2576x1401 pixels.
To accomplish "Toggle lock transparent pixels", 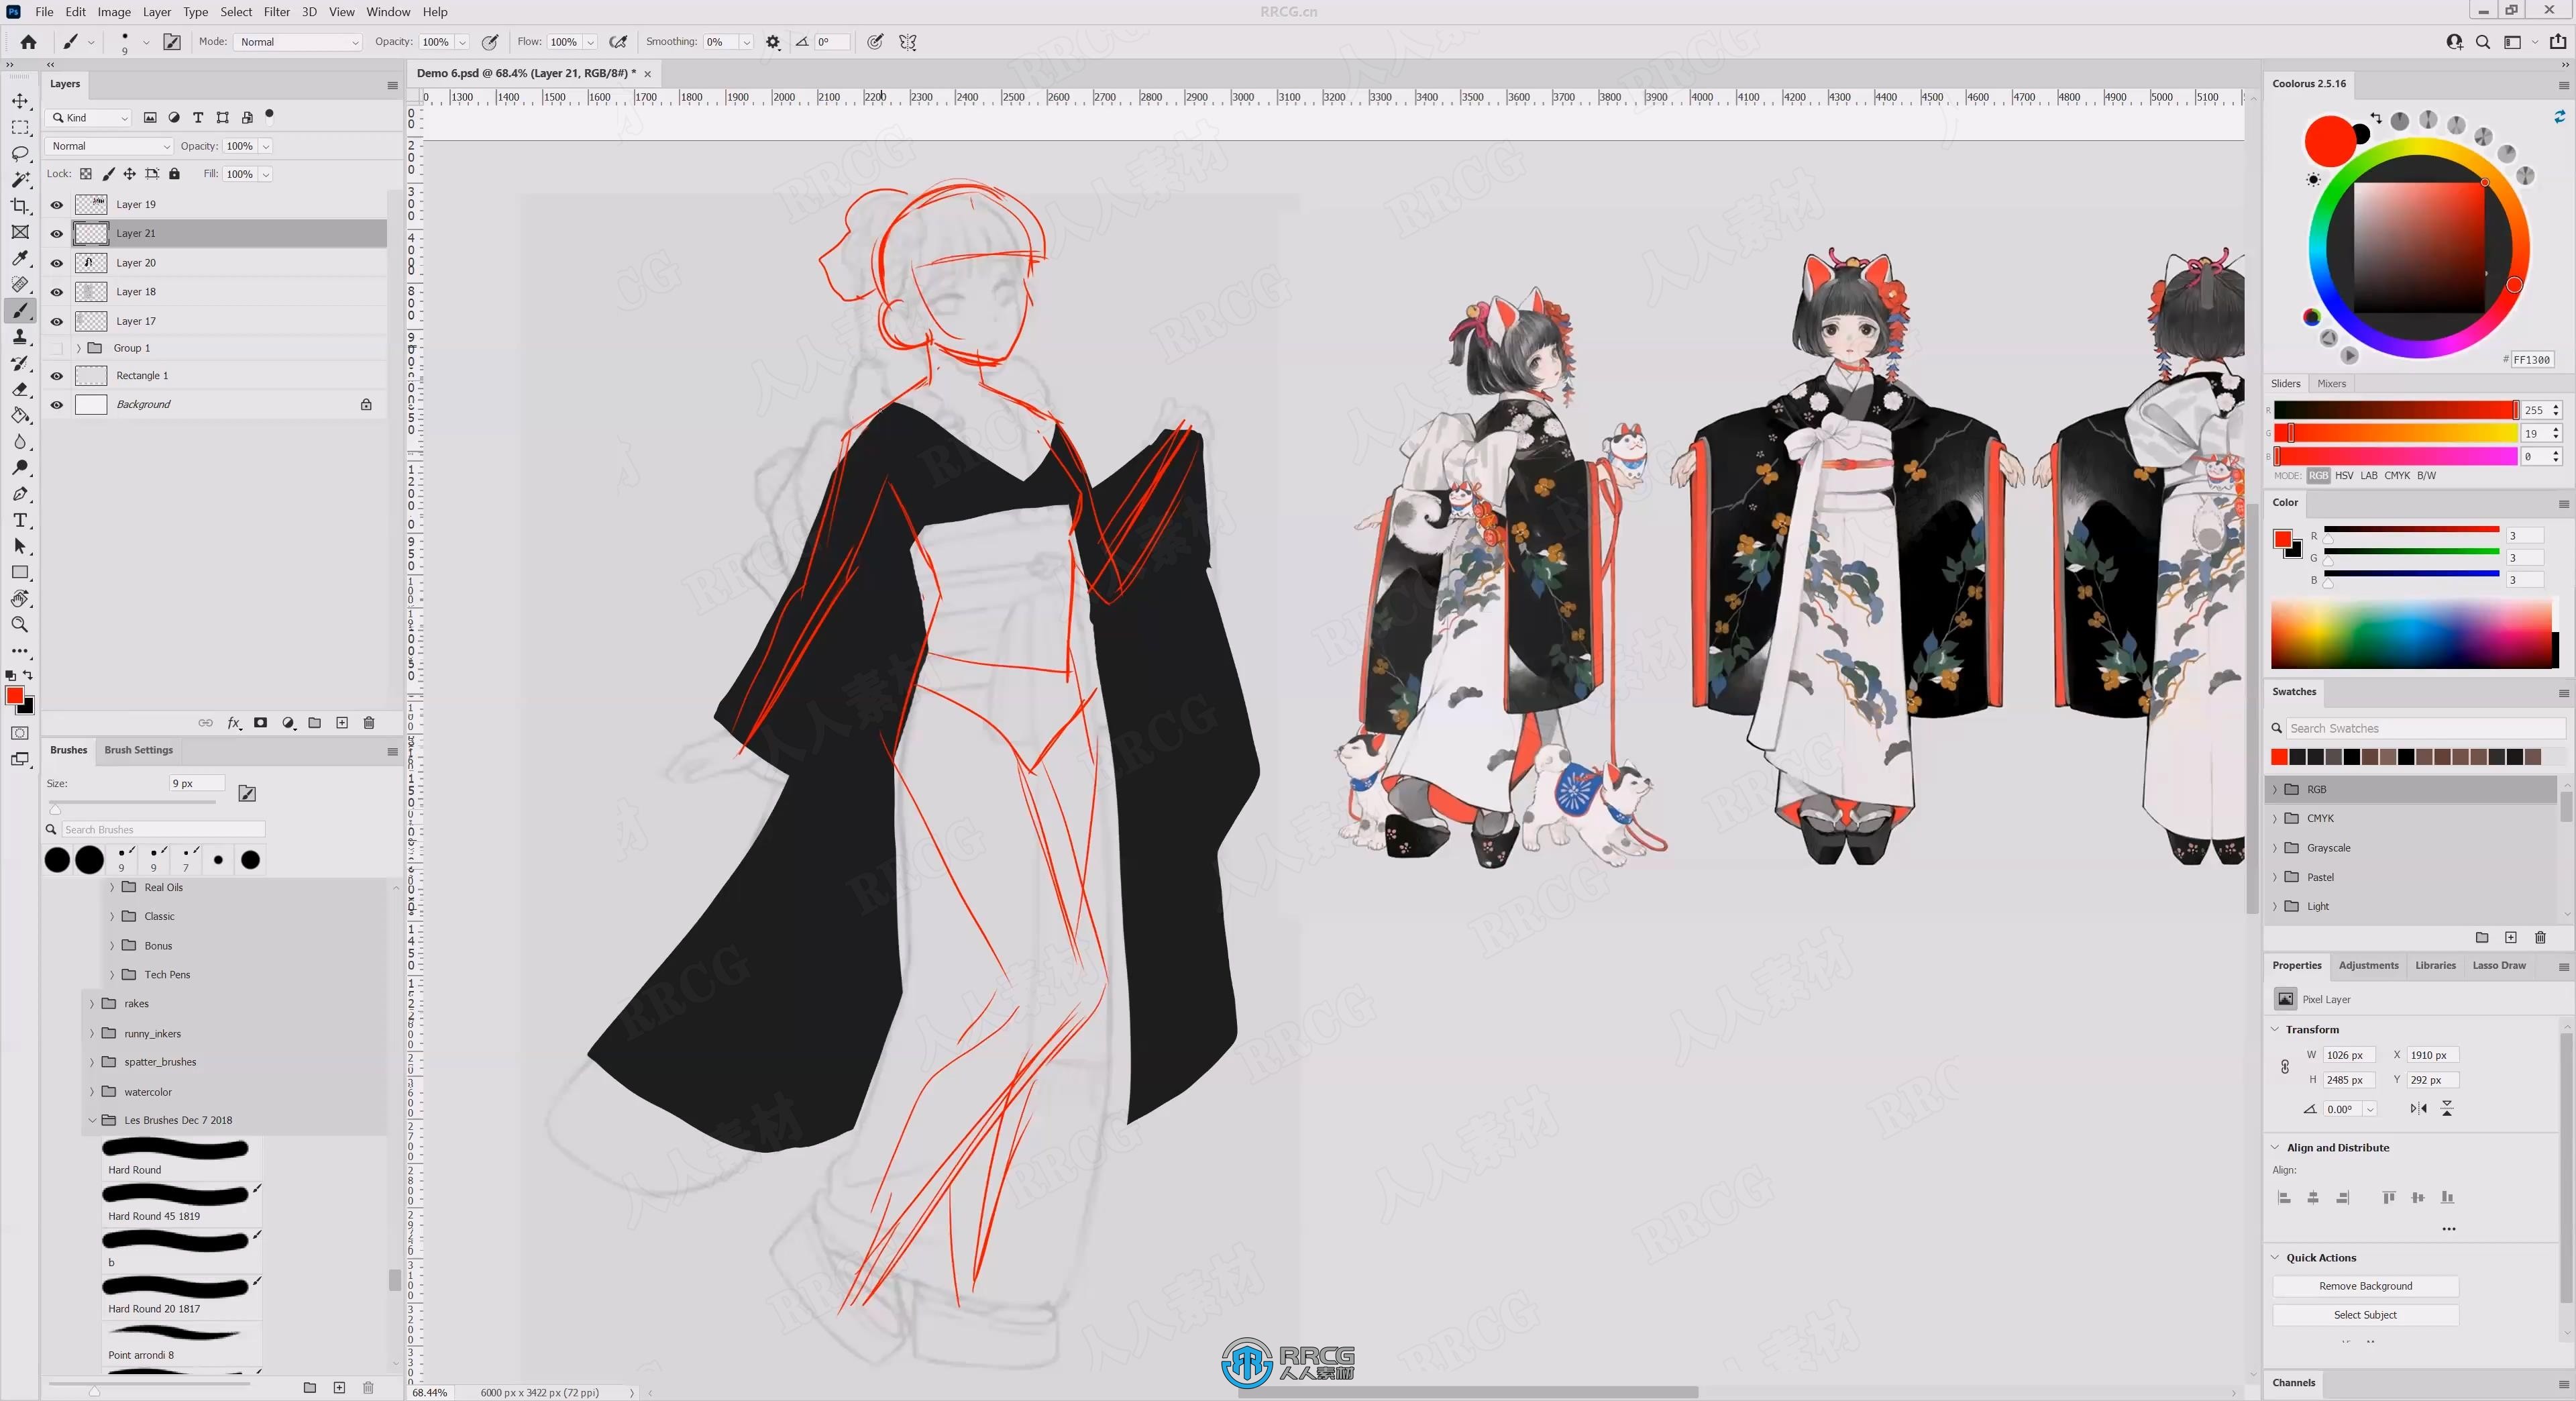I will point(86,174).
